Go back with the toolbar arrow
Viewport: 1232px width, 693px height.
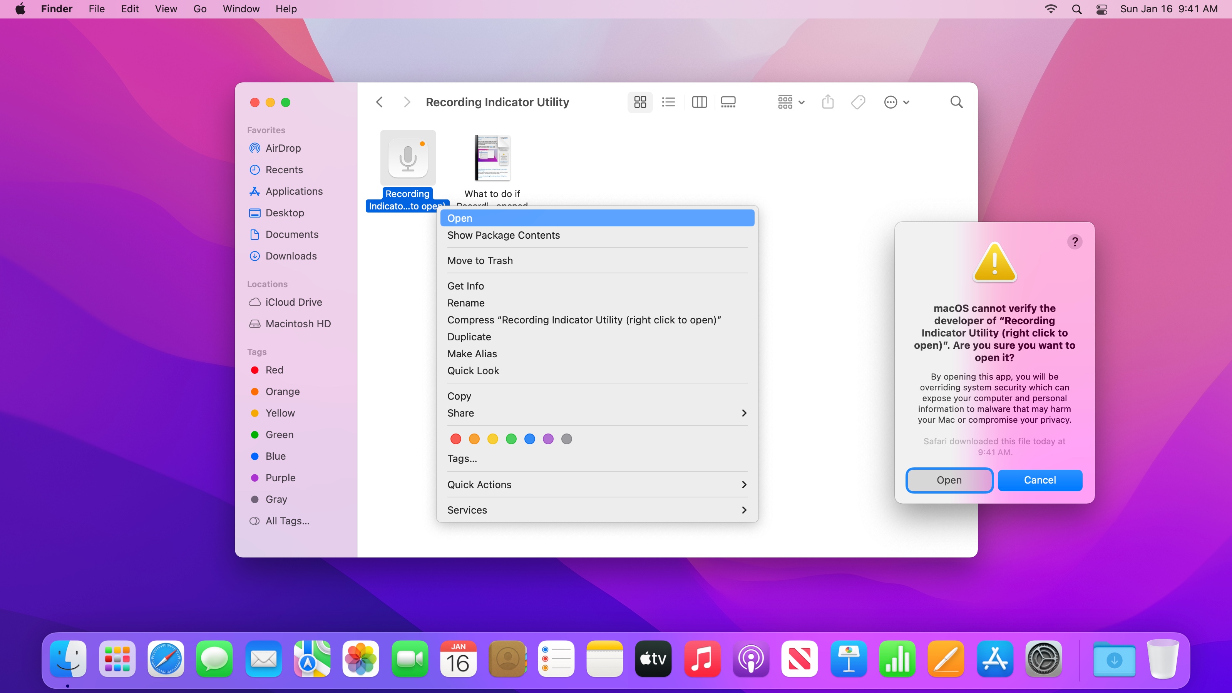point(380,102)
